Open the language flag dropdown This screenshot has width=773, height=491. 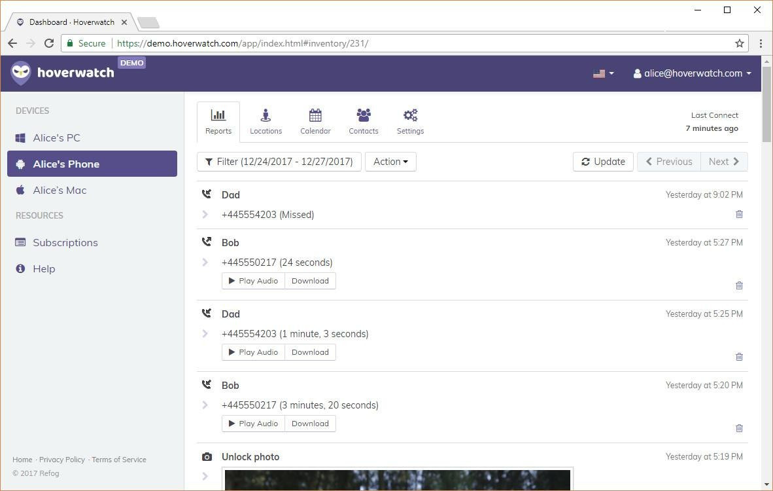604,73
